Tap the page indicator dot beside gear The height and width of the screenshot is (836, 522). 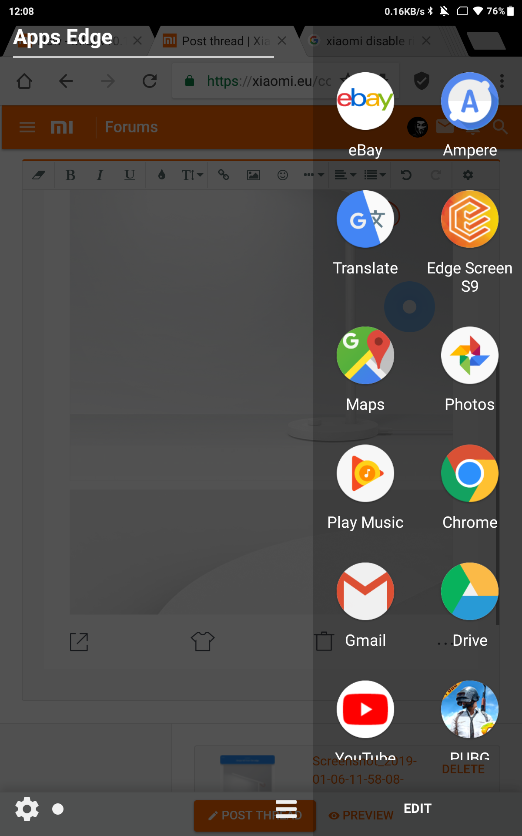58,809
